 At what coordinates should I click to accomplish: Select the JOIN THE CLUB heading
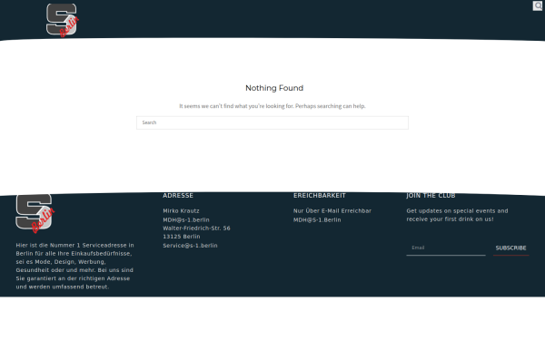(x=431, y=196)
